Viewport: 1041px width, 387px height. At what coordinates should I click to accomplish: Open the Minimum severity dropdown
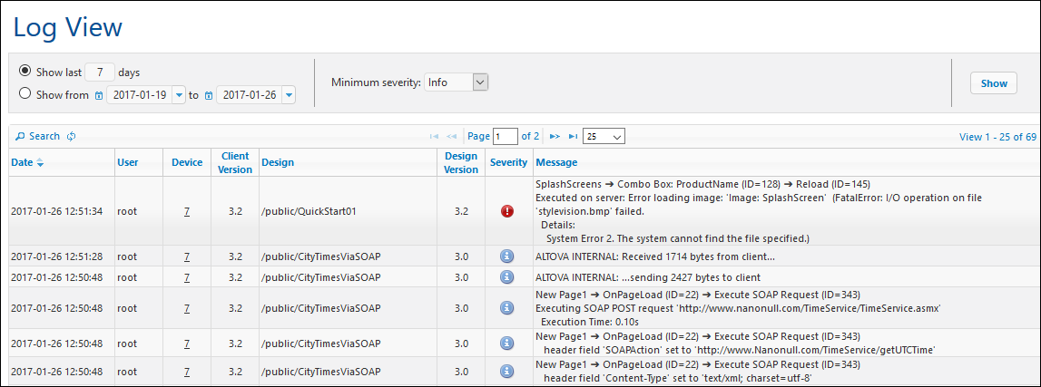click(457, 82)
